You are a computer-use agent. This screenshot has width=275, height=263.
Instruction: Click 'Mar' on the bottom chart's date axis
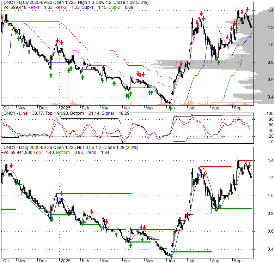(x=105, y=261)
